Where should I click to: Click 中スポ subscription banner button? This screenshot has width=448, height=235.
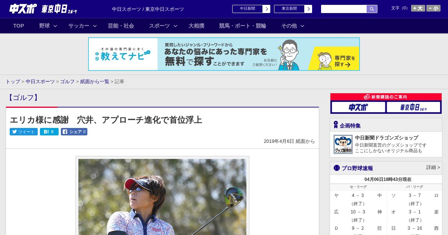358,107
